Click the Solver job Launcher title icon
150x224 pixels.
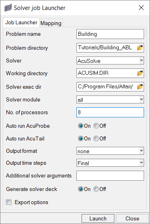(8, 8)
